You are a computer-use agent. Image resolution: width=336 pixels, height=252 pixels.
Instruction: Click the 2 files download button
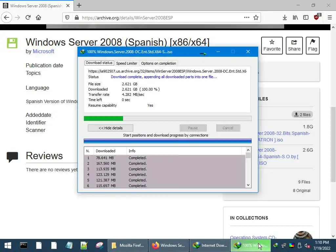(x=302, y=115)
